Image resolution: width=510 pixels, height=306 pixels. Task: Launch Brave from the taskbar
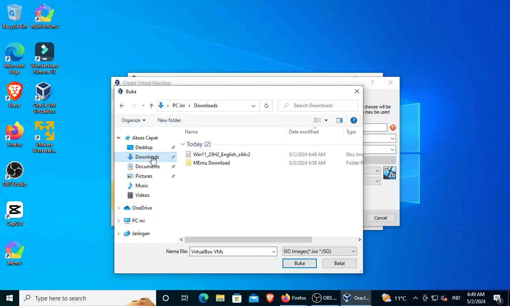click(270, 298)
